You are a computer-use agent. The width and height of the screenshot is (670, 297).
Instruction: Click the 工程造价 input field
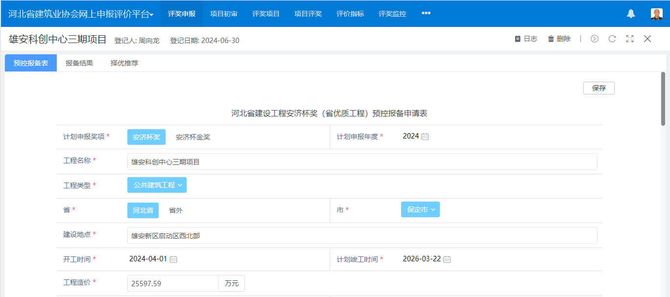point(172,283)
